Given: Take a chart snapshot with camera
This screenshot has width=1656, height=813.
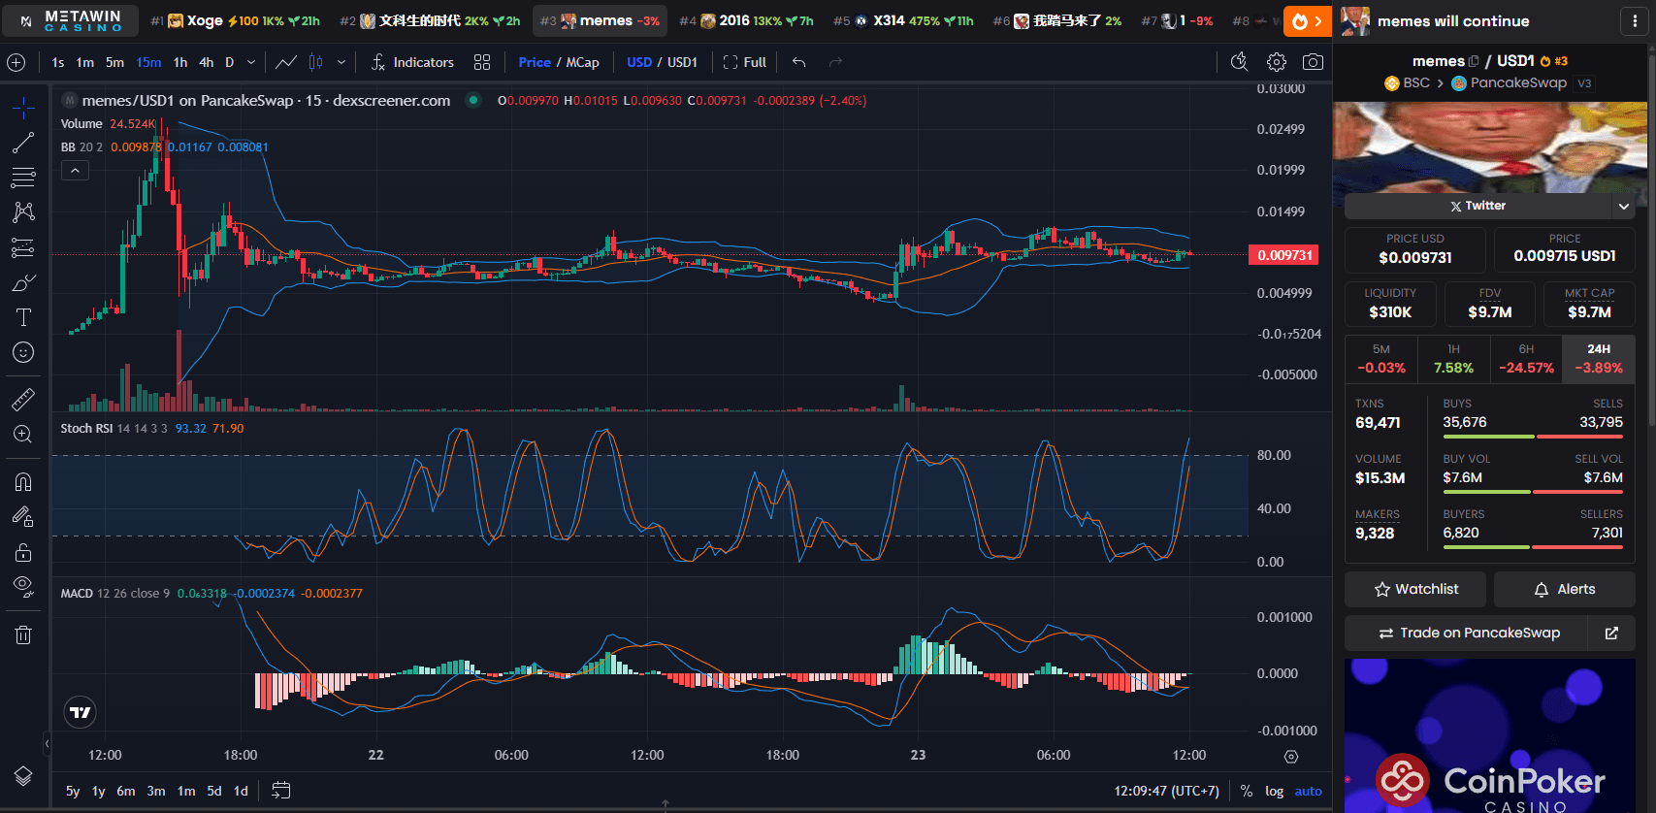Looking at the screenshot, I should point(1313,62).
